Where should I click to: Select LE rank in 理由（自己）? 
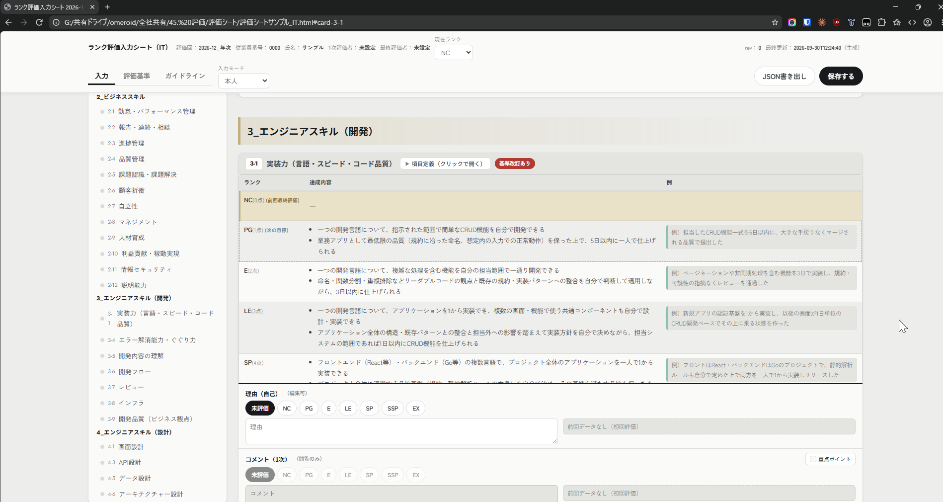point(348,409)
